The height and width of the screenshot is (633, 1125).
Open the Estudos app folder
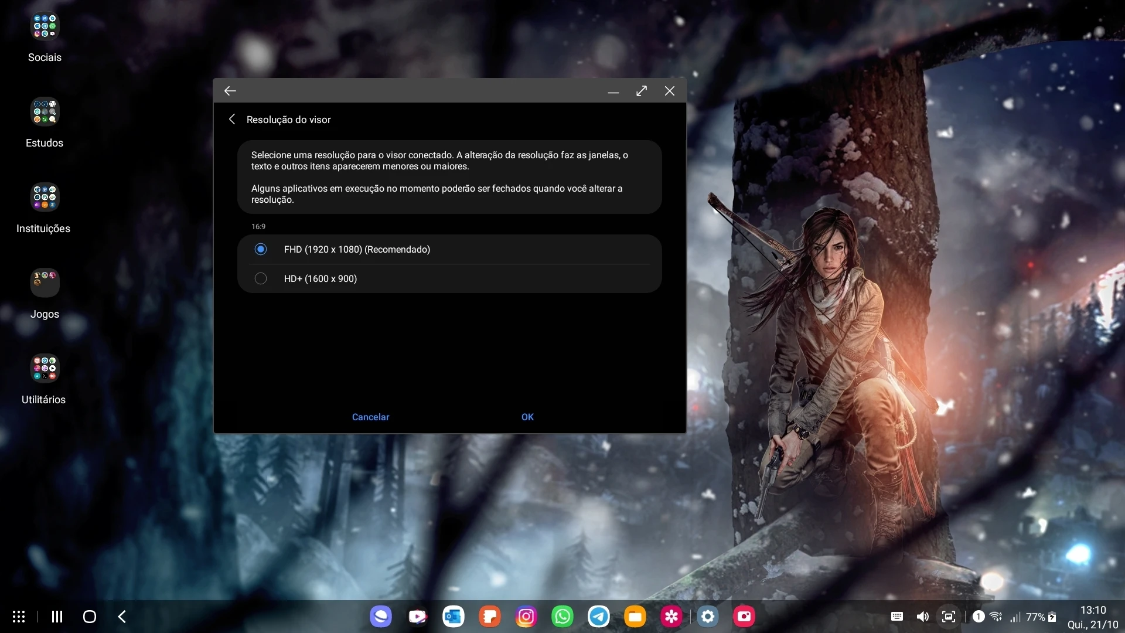click(x=45, y=112)
